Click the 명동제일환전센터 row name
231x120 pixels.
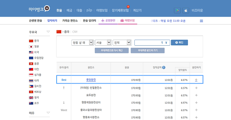click(x=91, y=102)
